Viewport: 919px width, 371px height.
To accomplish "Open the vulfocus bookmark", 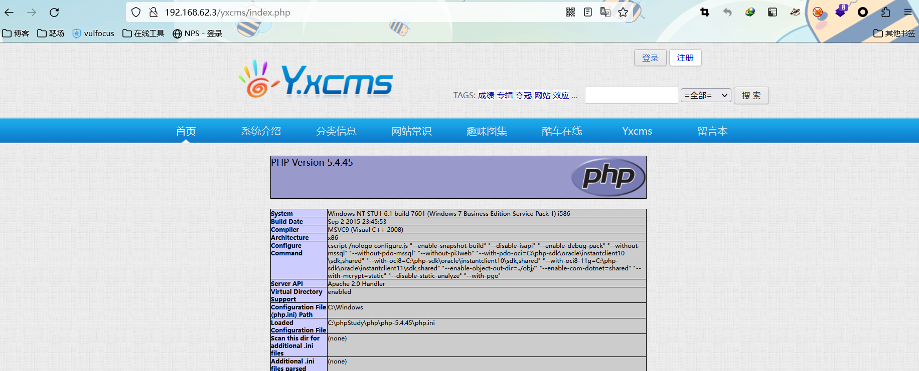I will tap(93, 34).
